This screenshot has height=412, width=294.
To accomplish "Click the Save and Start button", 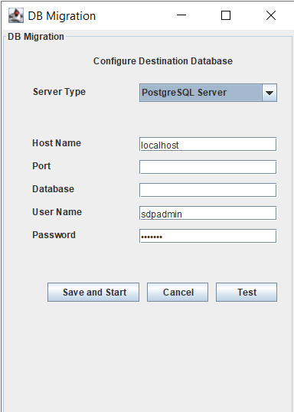I will coord(93,293).
